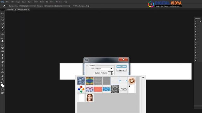Select the Actions panel tab
This screenshot has height=113, width=202.
(x=197, y=19)
